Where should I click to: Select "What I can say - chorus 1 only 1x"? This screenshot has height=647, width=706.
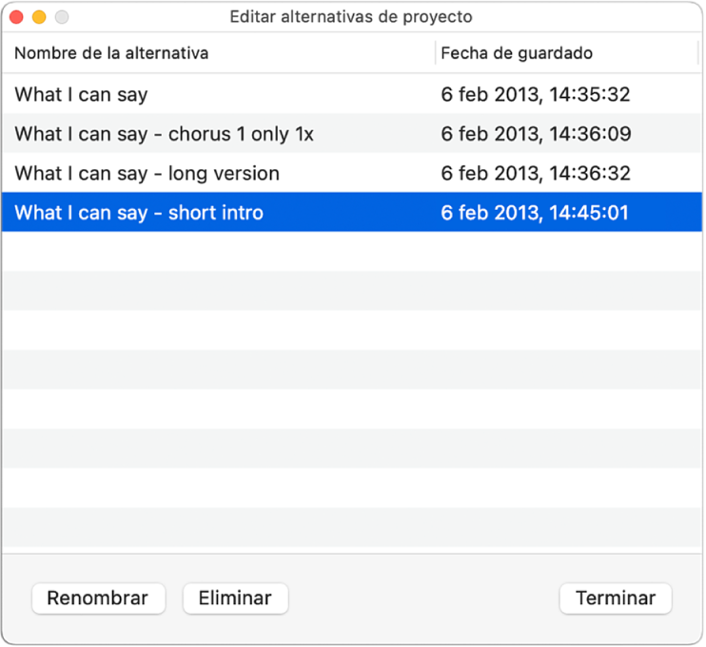pyautogui.click(x=164, y=134)
